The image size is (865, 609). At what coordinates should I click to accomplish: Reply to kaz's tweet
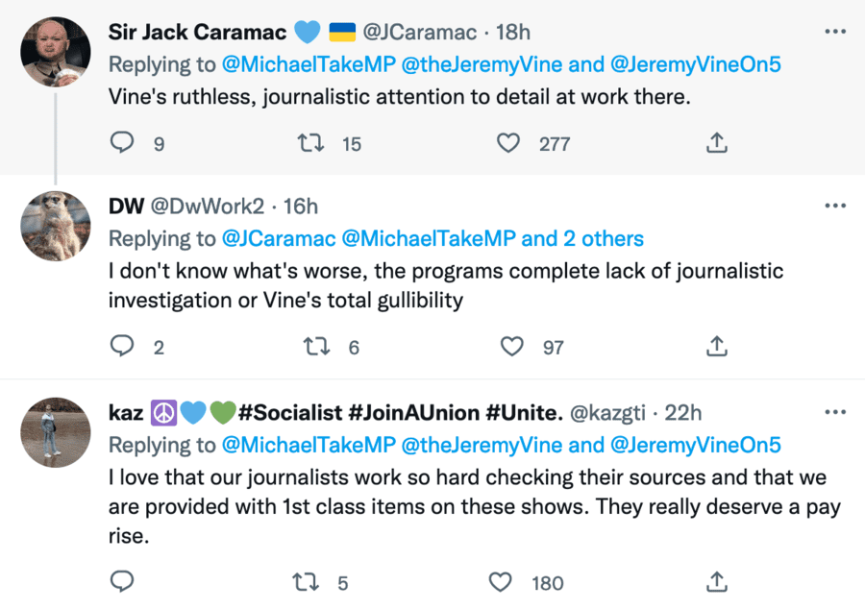click(x=122, y=582)
